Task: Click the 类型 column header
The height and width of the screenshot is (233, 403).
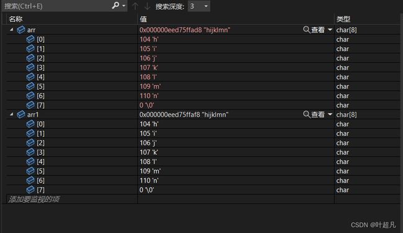Action: coord(343,19)
